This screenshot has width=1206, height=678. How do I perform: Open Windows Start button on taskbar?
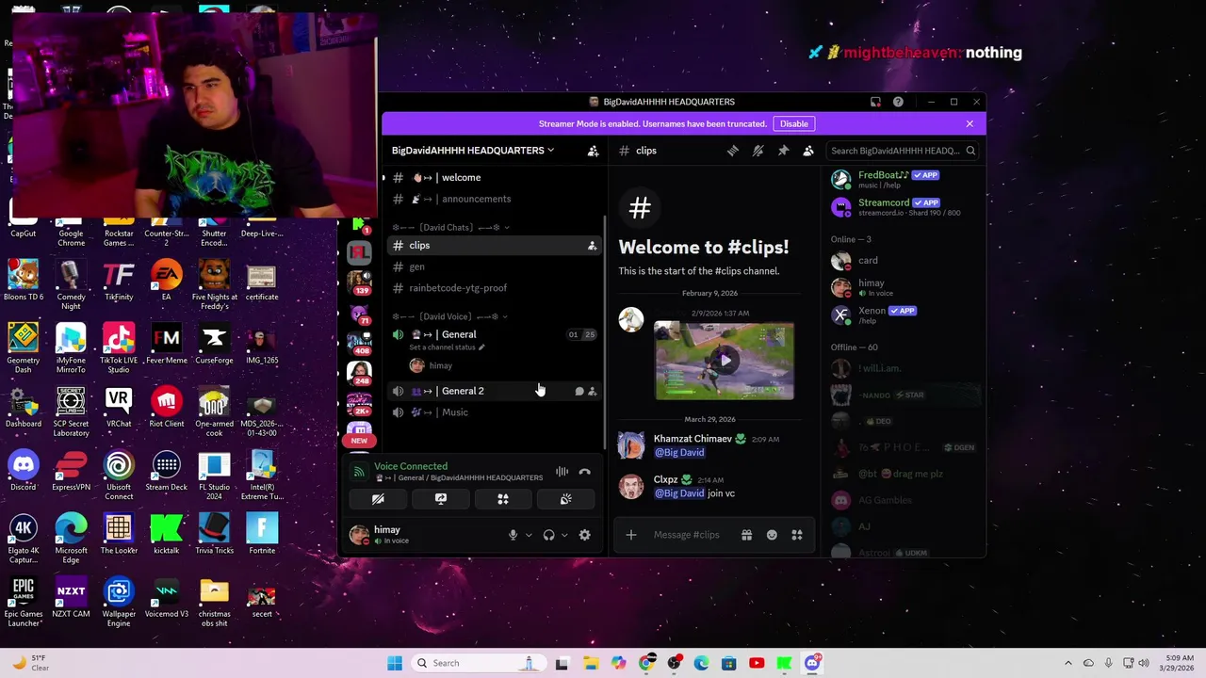[395, 663]
